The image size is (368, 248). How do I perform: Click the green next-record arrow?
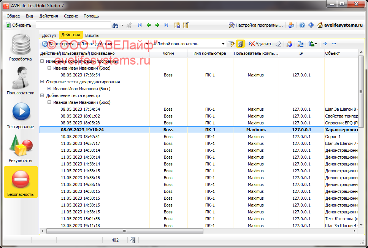pyautogui.click(x=157, y=25)
